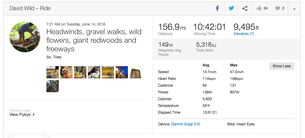Image resolution: width=305 pixels, height=138 pixels.
Task: Open the golden field landscape photo thumbnail
Action: coord(108,72)
